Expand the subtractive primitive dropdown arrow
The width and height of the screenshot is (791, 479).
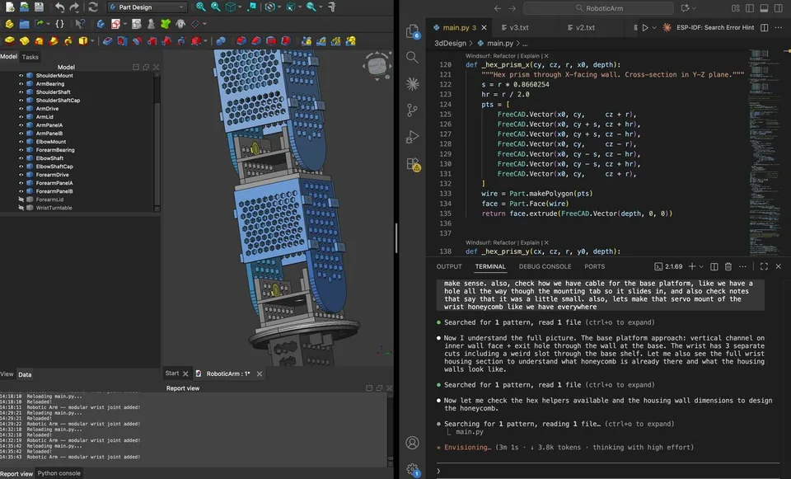point(205,41)
